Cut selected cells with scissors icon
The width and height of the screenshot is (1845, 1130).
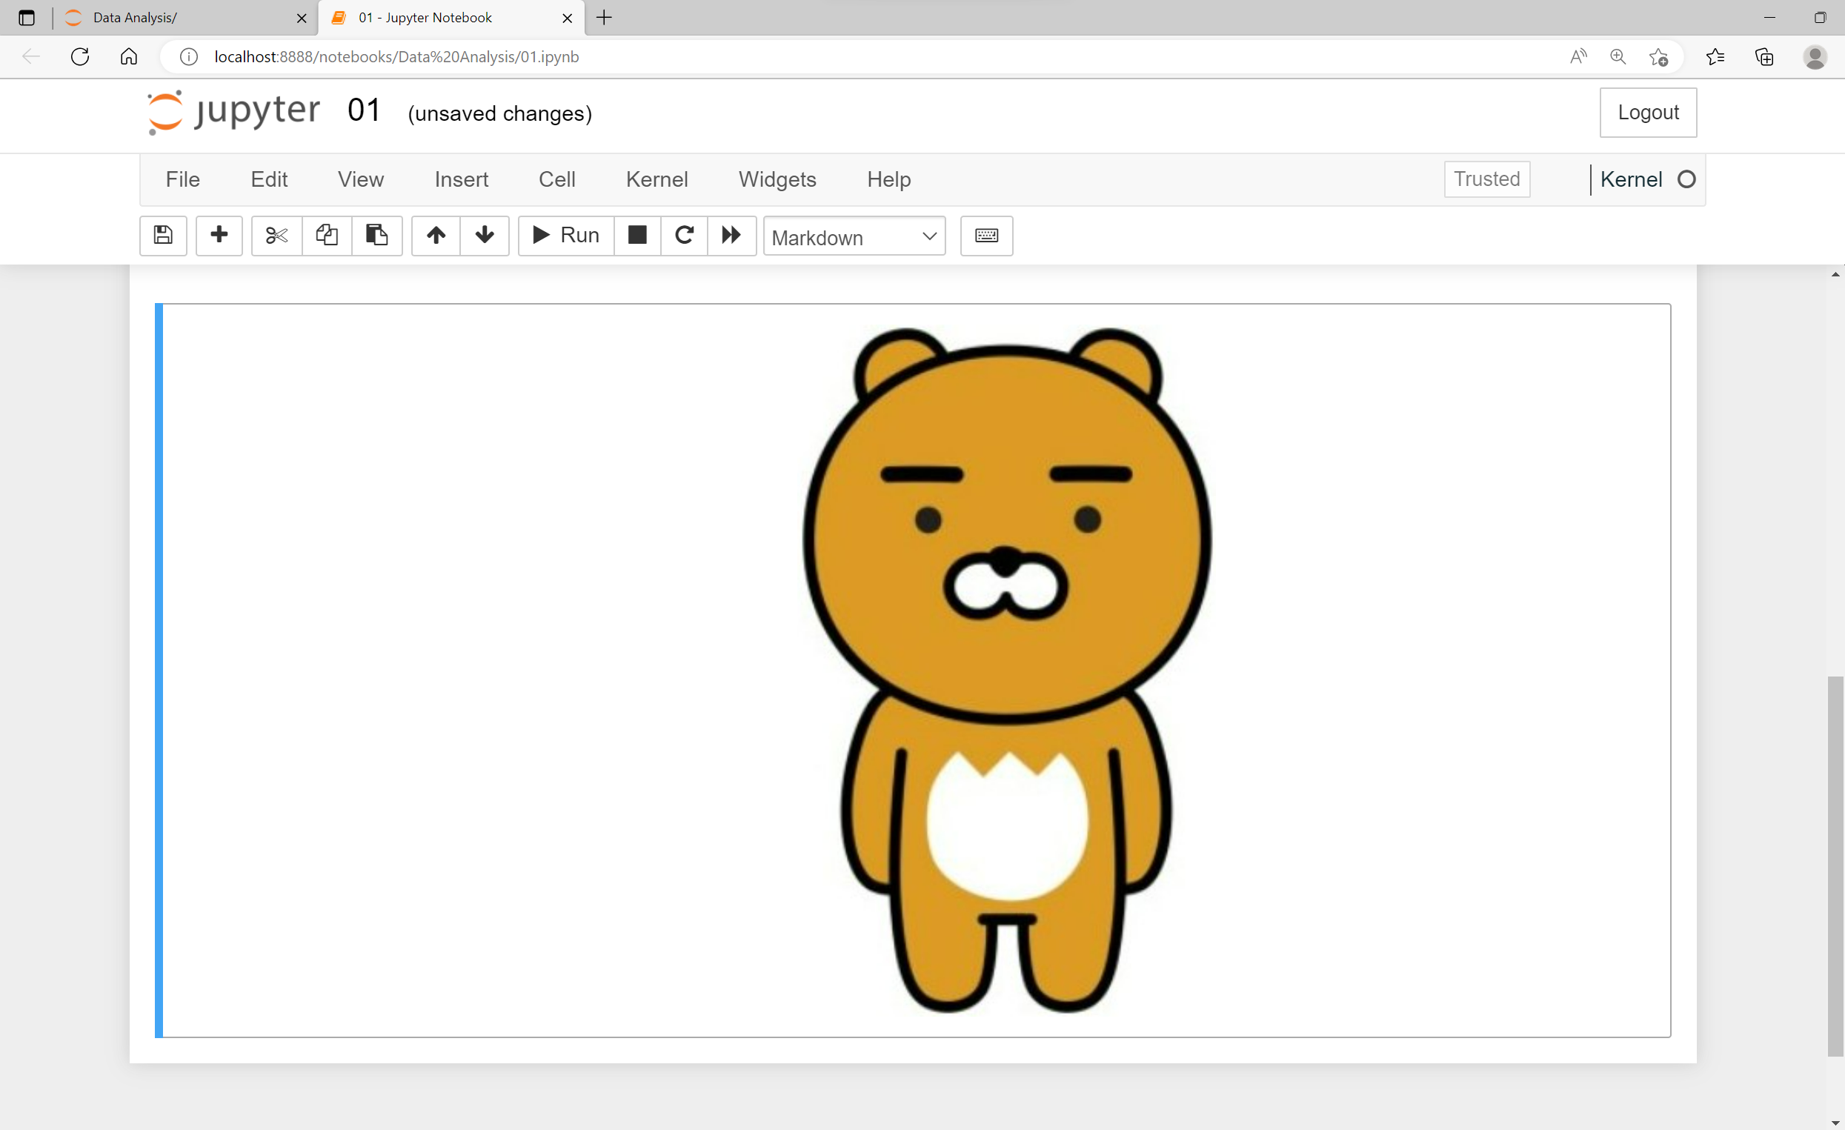(x=276, y=235)
